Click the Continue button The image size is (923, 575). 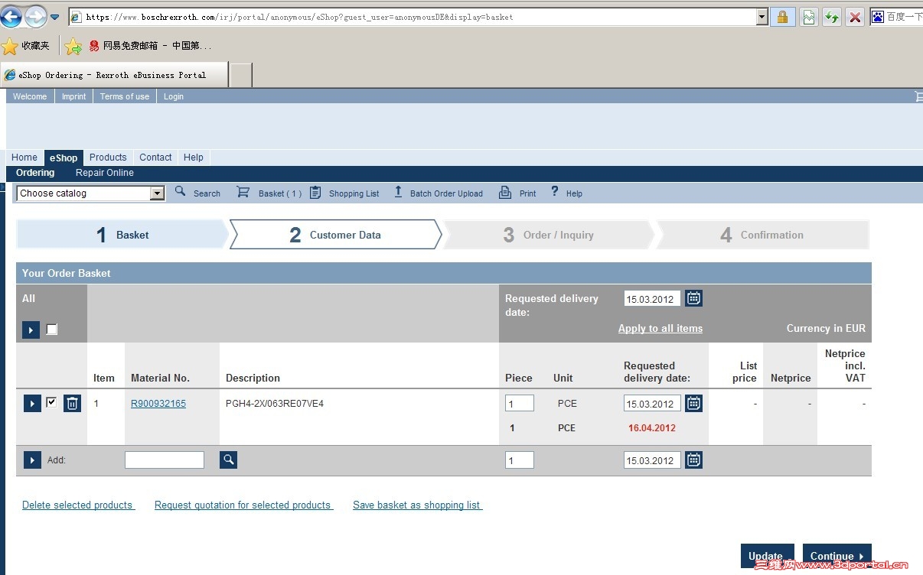(837, 556)
